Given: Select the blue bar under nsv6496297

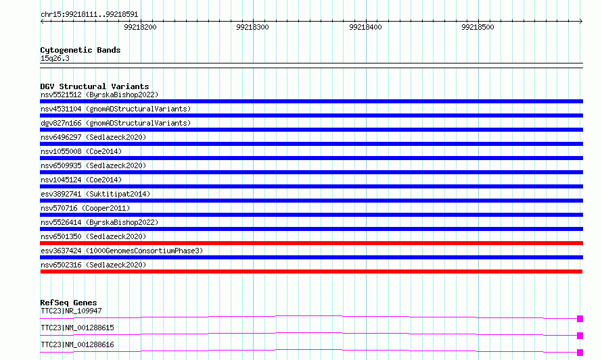Looking at the screenshot, I should 311,144.
